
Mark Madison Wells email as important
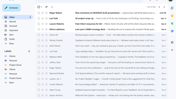46,57
